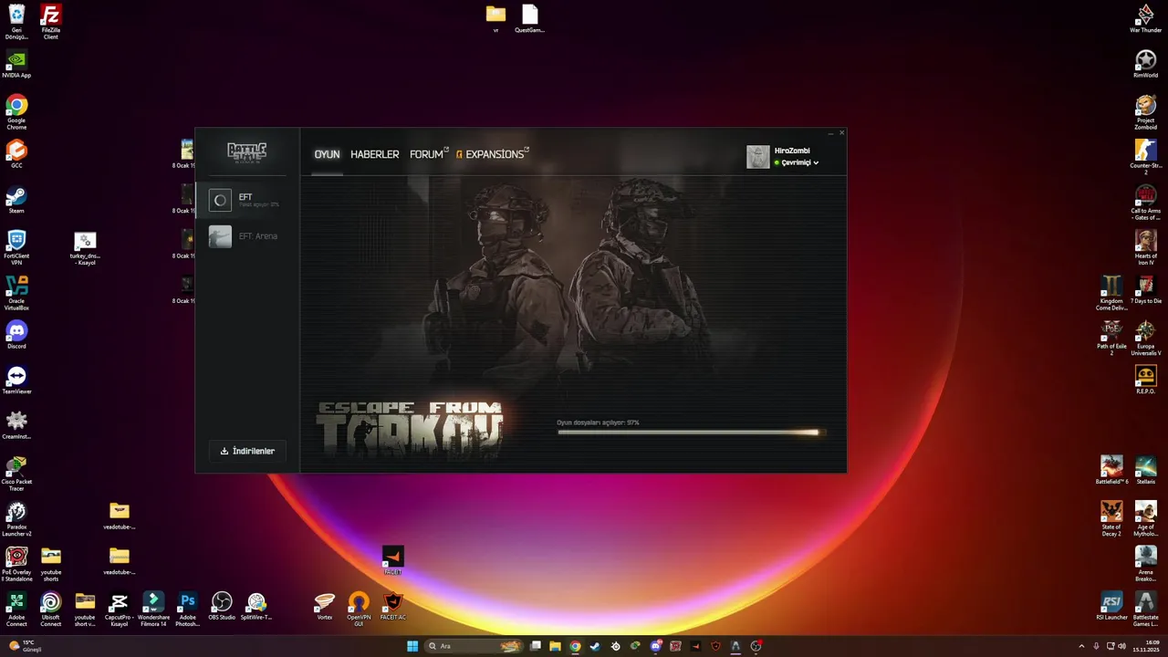Close the Battlestate launcher window
Viewport: 1168px width, 657px height.
point(841,133)
